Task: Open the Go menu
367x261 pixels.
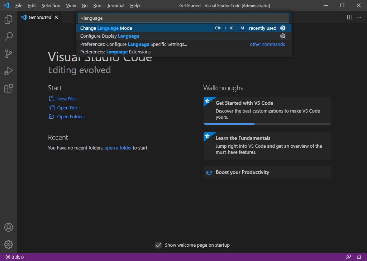Action: coord(85,5)
